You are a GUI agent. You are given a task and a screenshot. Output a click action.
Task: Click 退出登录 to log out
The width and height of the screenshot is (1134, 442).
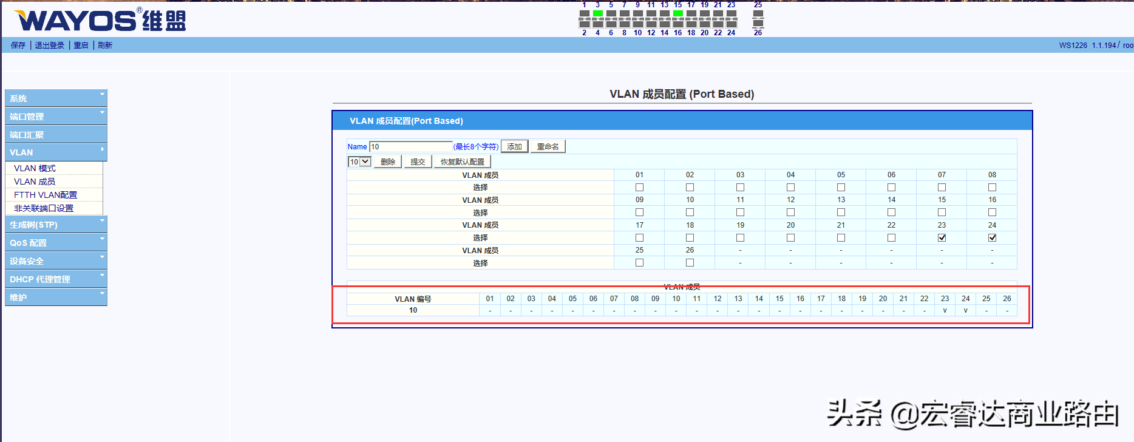click(49, 45)
